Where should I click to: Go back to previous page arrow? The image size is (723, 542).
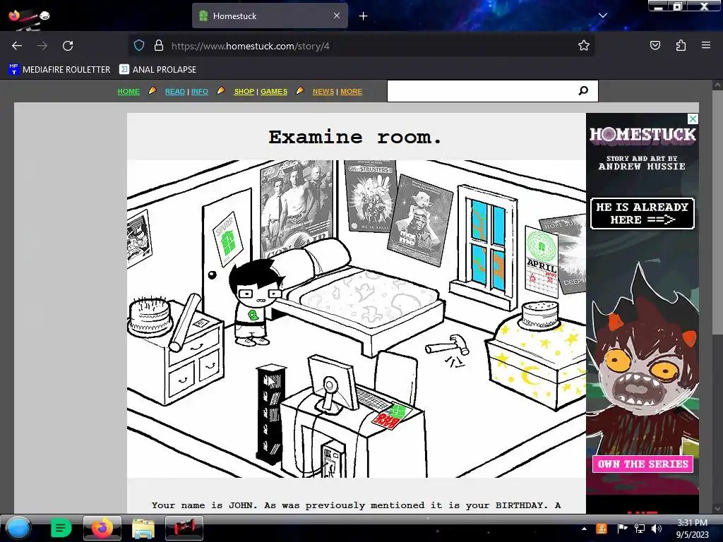coord(17,46)
